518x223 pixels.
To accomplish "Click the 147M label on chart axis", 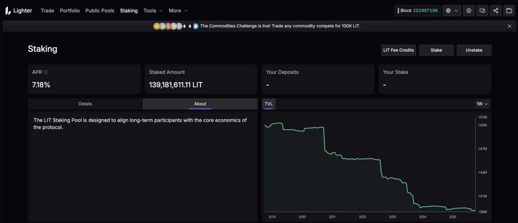I will (482, 149).
